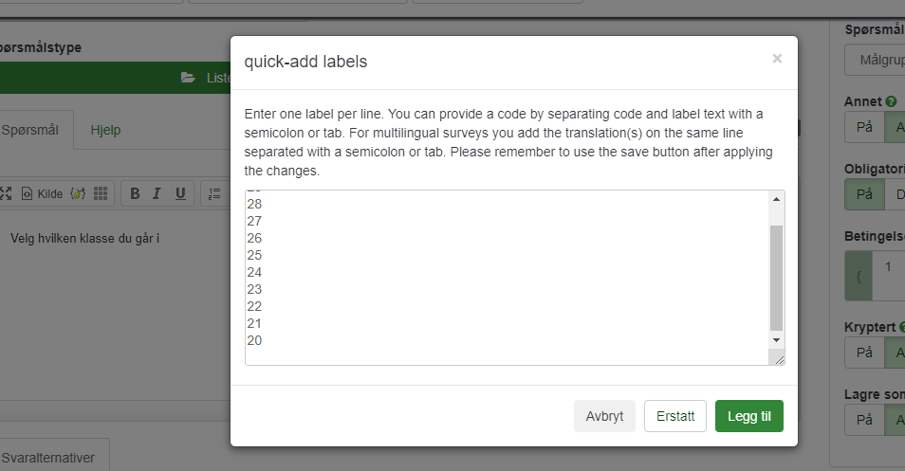Click the grid table icon in editor

(101, 193)
